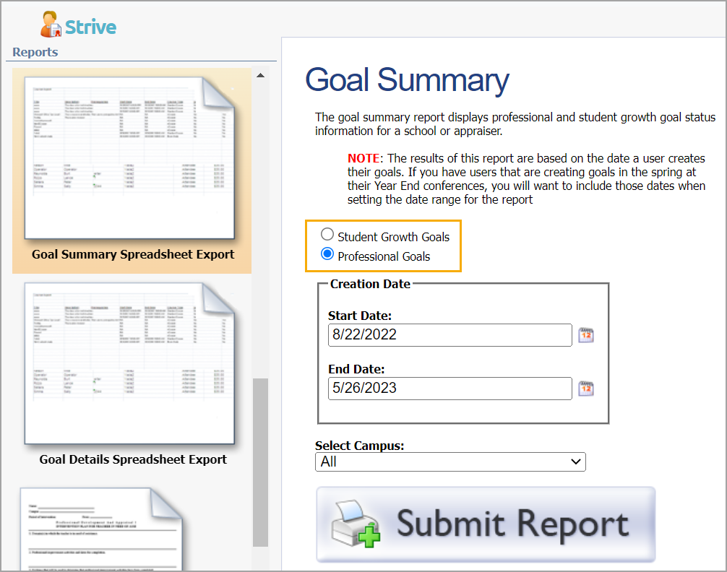The height and width of the screenshot is (572, 727).
Task: Open the Select Campus dropdown
Action: (450, 461)
